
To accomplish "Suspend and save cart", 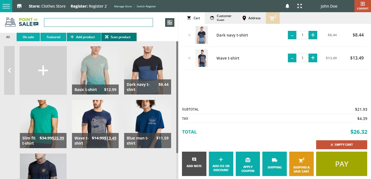I will tap(301, 164).
